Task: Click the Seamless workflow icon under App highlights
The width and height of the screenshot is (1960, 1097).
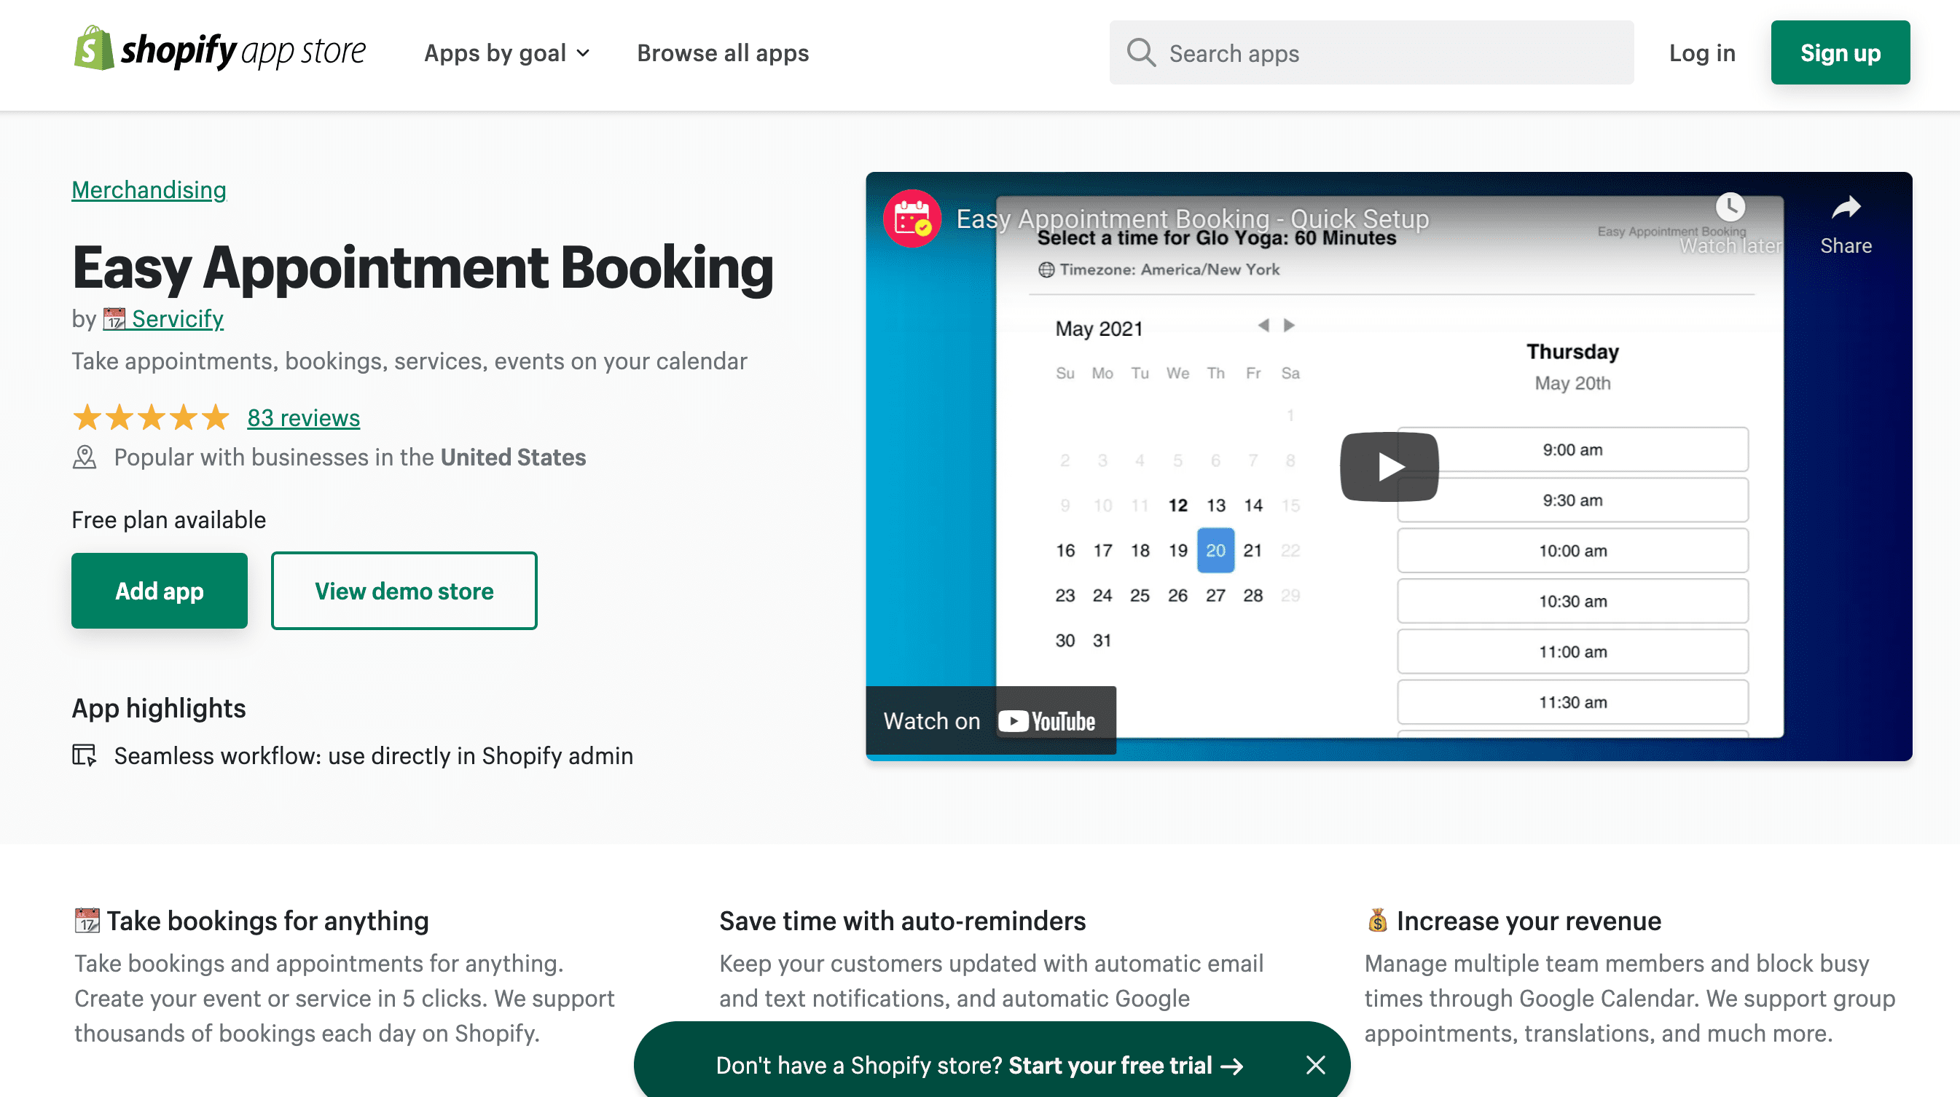Action: coord(85,755)
